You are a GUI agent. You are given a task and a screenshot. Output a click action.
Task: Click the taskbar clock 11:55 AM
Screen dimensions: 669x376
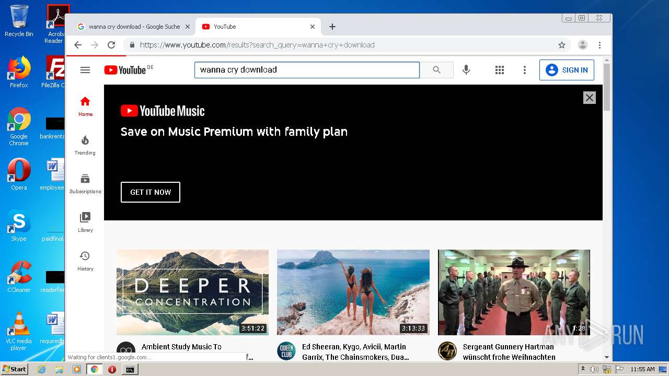pyautogui.click(x=642, y=369)
